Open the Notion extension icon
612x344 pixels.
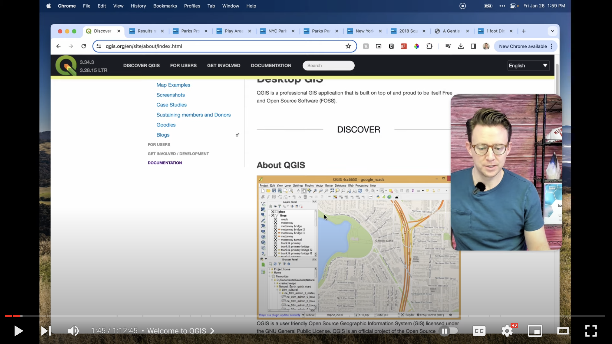click(391, 46)
